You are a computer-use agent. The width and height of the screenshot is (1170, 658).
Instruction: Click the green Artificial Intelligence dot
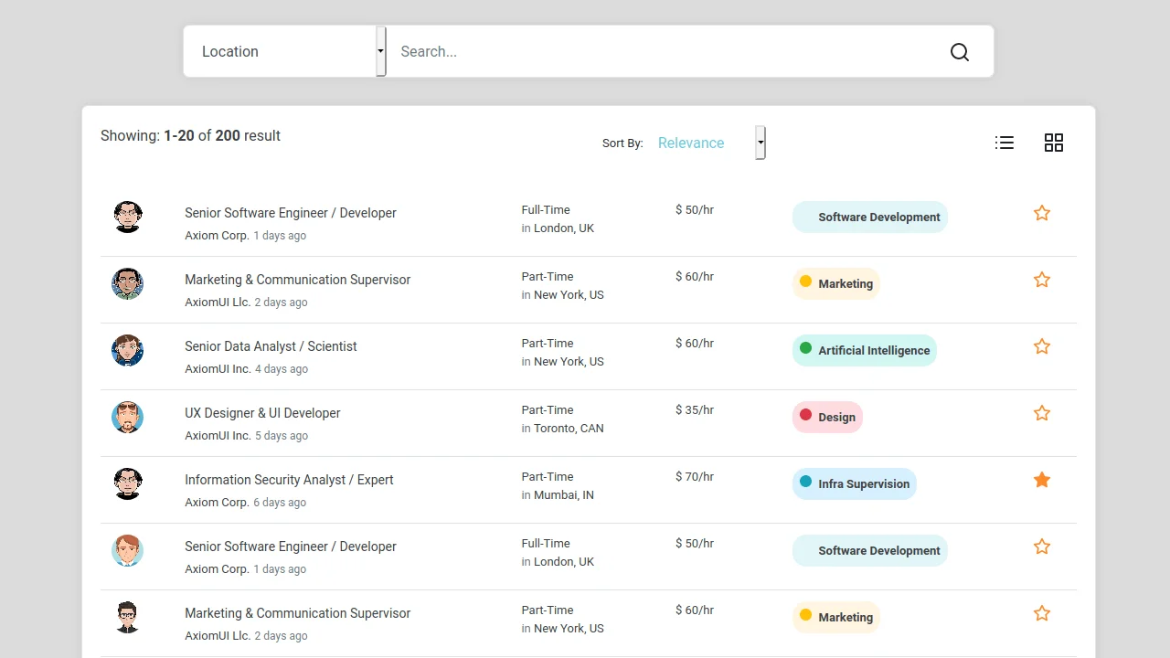pyautogui.click(x=805, y=347)
